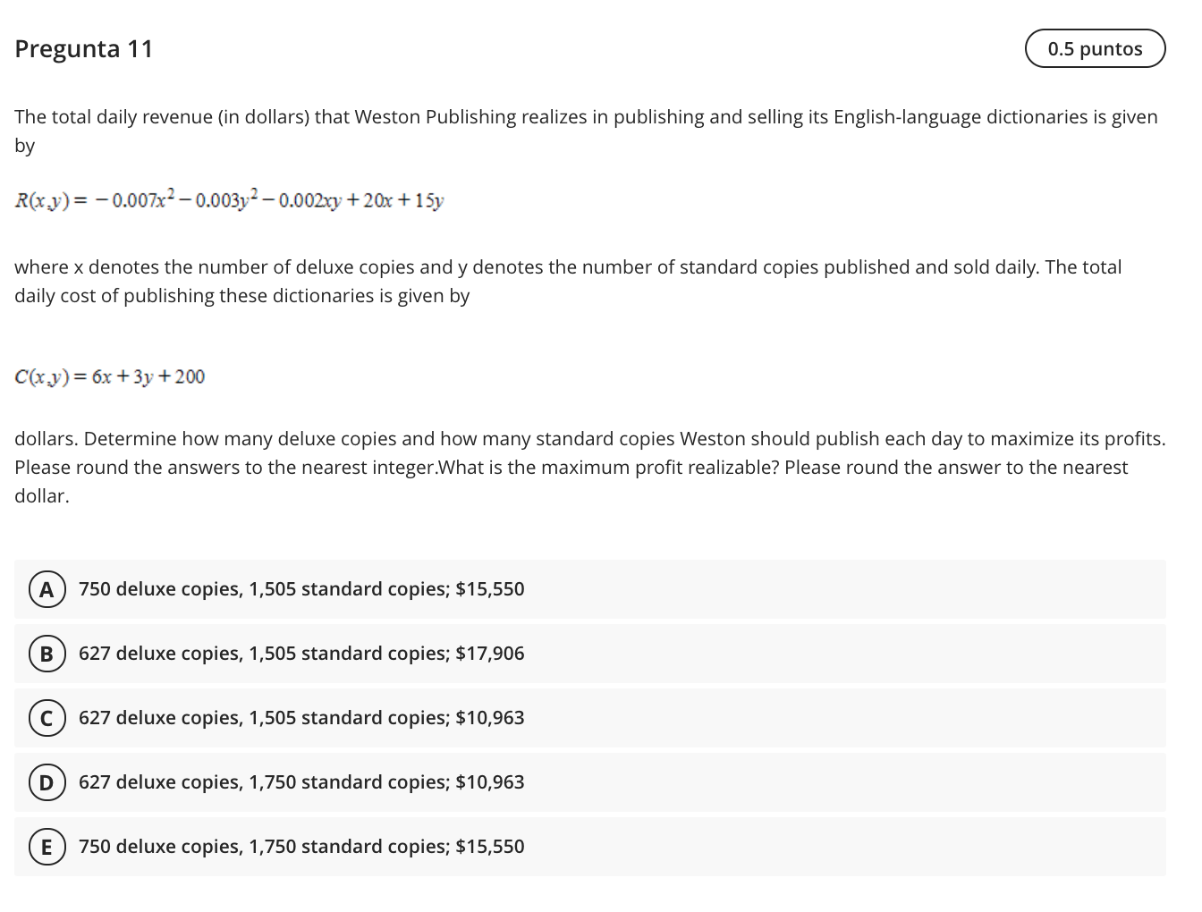Select answer option D radio circle
The width and height of the screenshot is (1202, 912).
click(x=47, y=782)
